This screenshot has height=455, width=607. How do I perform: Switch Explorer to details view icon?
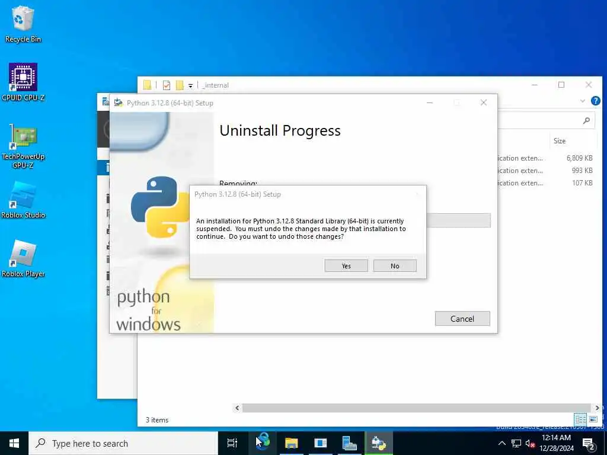(x=580, y=419)
